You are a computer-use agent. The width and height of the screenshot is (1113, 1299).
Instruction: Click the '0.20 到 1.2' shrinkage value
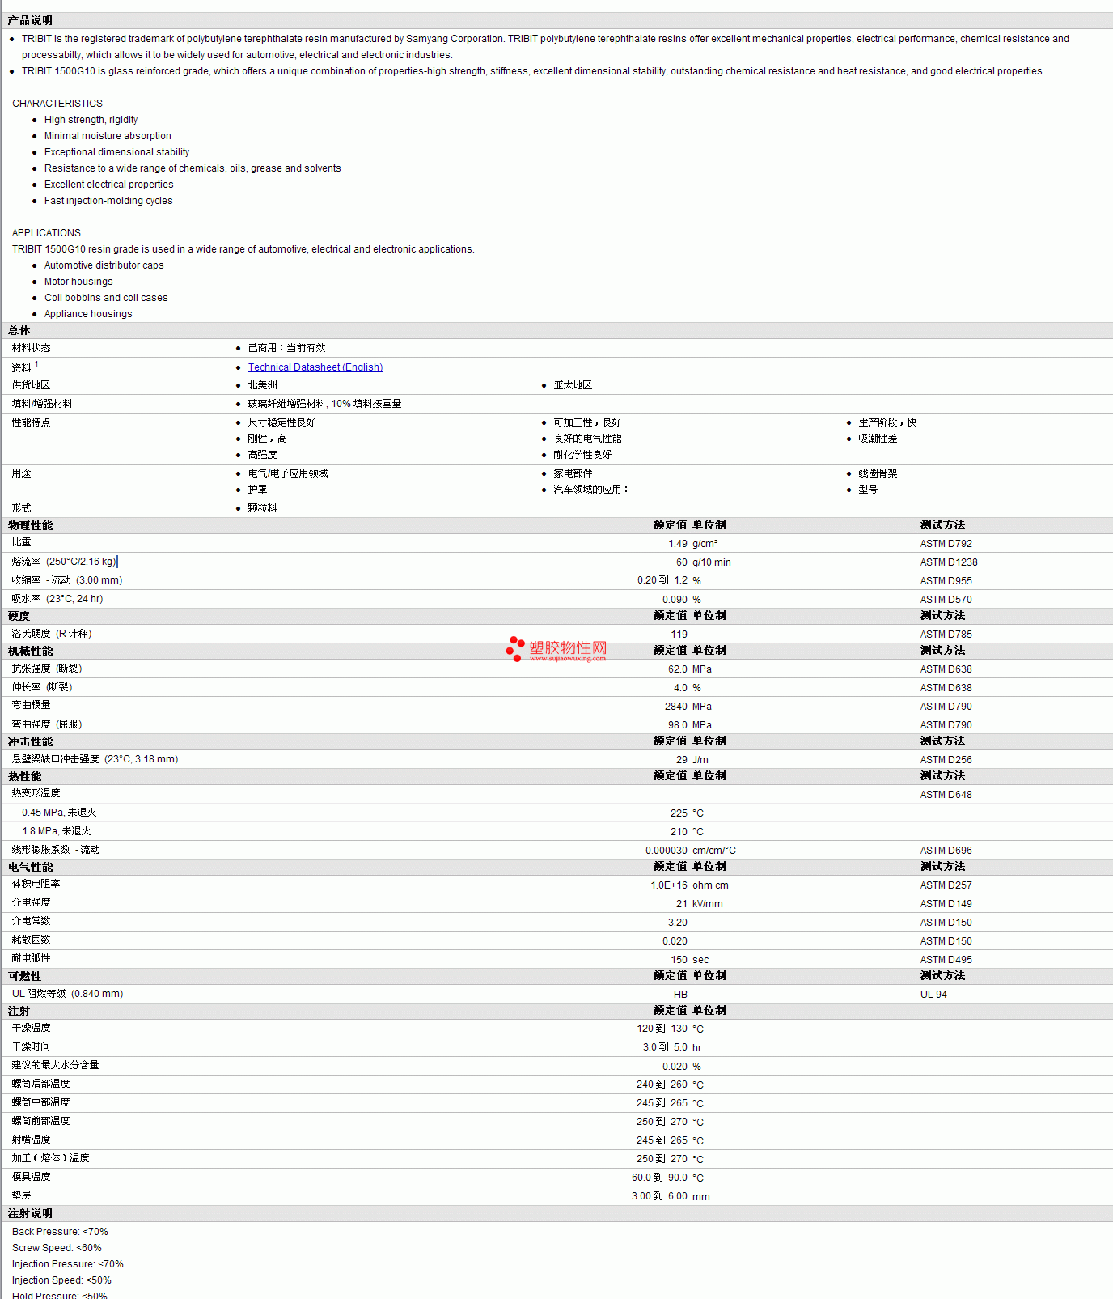pos(662,580)
